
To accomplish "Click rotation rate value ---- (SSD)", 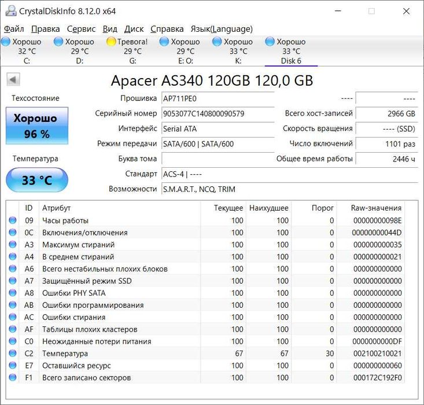I will click(x=386, y=129).
